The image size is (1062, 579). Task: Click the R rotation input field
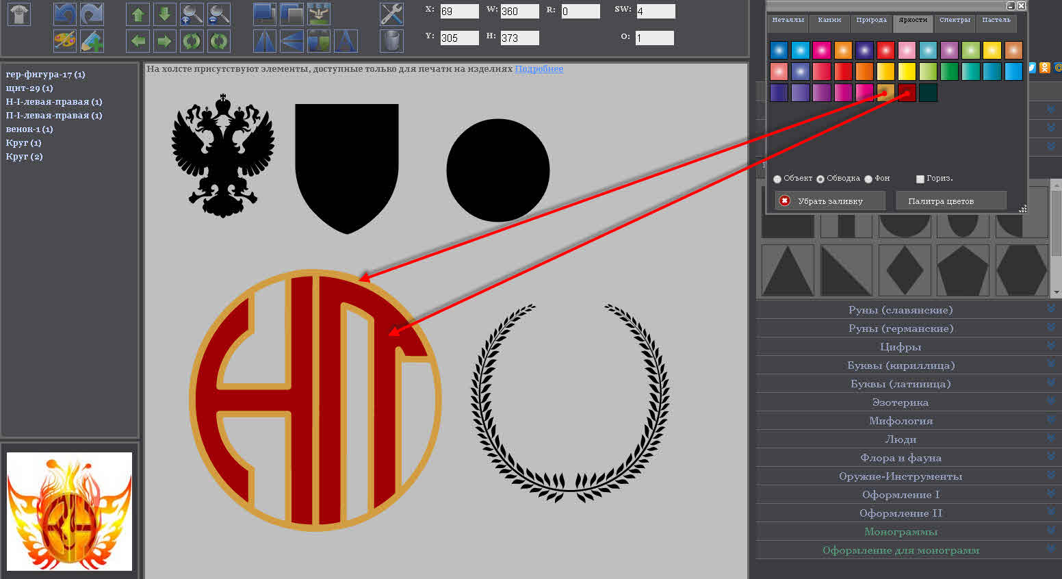click(580, 11)
